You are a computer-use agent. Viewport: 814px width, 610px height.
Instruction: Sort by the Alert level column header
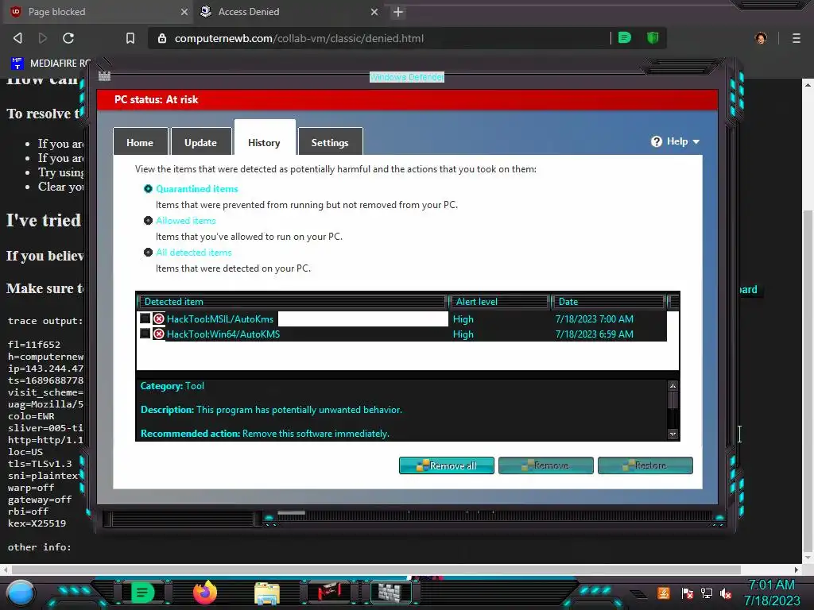[499, 301]
